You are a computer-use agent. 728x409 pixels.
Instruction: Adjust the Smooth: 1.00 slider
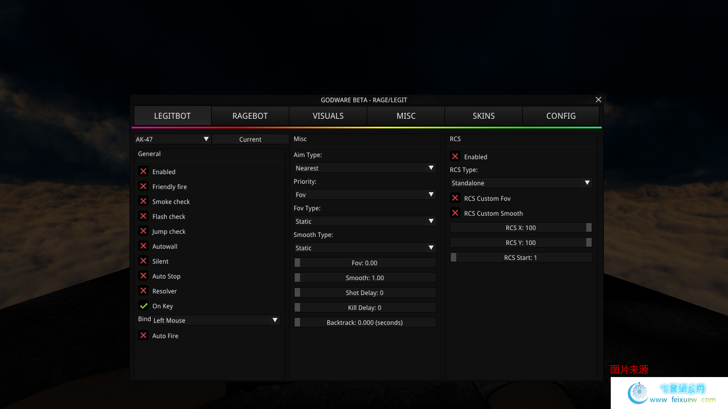(x=365, y=277)
